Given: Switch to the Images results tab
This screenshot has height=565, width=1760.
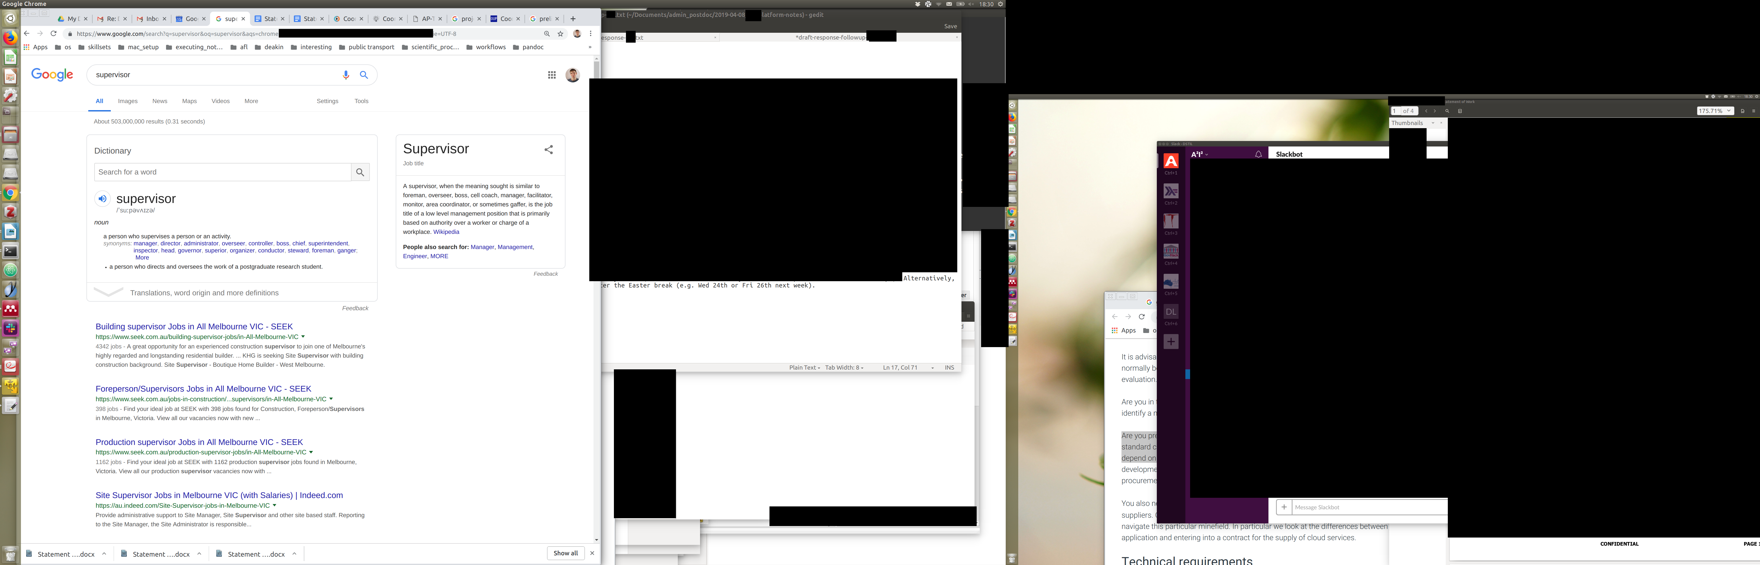Looking at the screenshot, I should [x=128, y=101].
